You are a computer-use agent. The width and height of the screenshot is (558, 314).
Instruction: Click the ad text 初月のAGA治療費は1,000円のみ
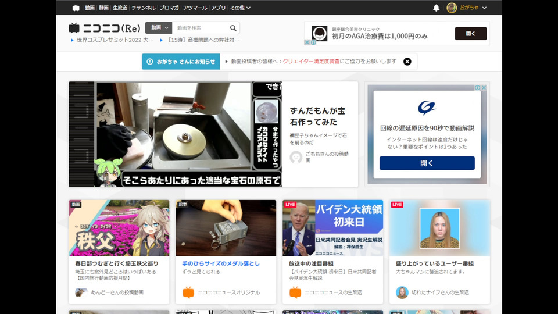tap(380, 36)
